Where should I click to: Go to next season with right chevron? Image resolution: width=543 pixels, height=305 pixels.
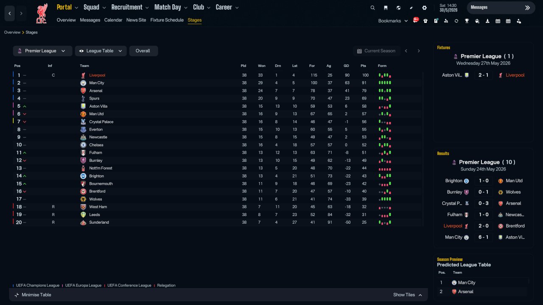point(419,51)
